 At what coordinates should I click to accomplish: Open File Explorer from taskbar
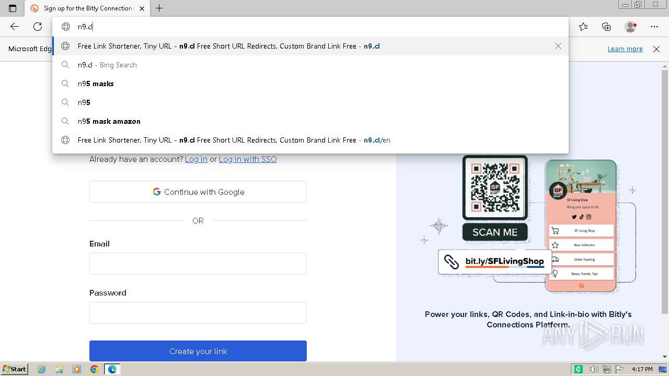point(59,369)
